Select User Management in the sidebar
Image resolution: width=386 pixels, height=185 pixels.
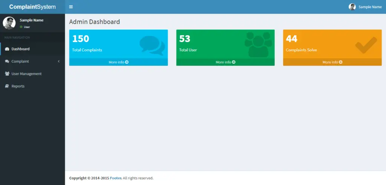(26, 74)
